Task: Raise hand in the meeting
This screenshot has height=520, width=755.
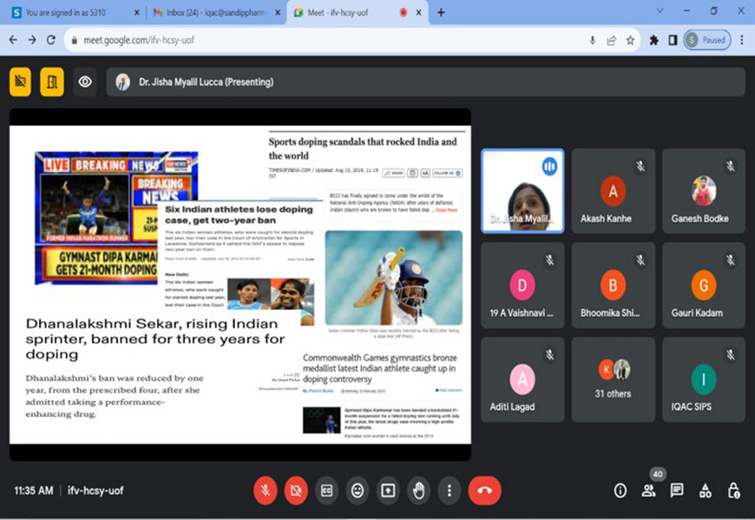Action: pos(418,490)
